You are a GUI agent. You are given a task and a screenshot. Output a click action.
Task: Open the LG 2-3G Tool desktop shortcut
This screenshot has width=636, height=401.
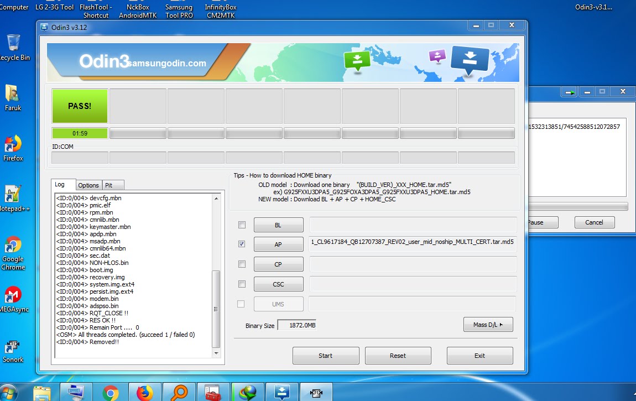click(54, 8)
